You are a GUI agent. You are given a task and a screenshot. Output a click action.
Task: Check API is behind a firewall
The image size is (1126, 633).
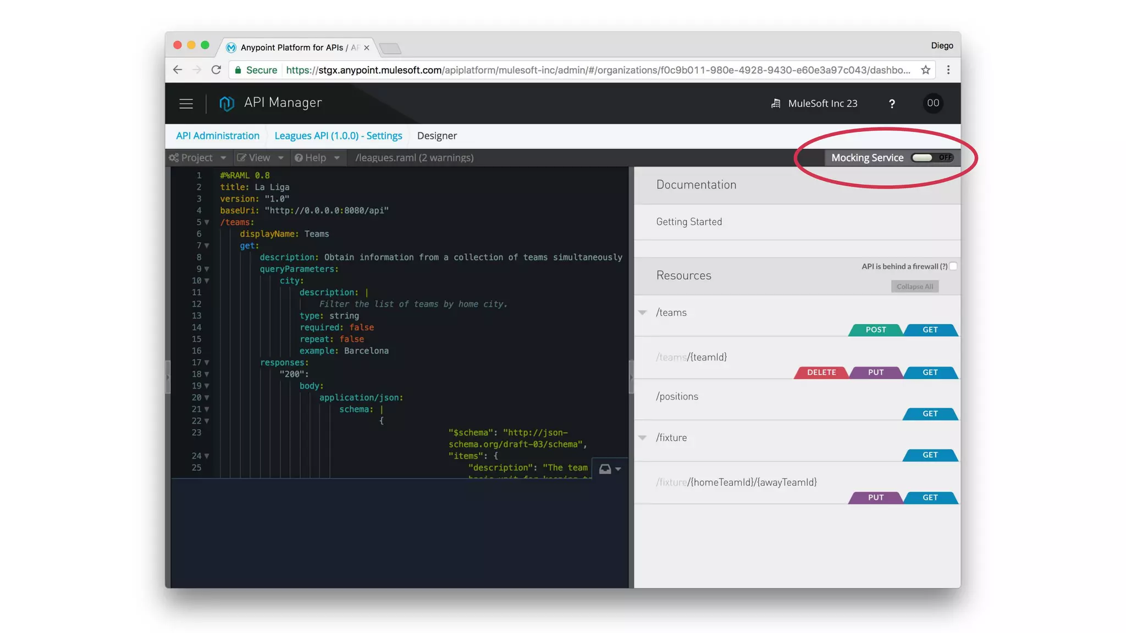coord(953,266)
